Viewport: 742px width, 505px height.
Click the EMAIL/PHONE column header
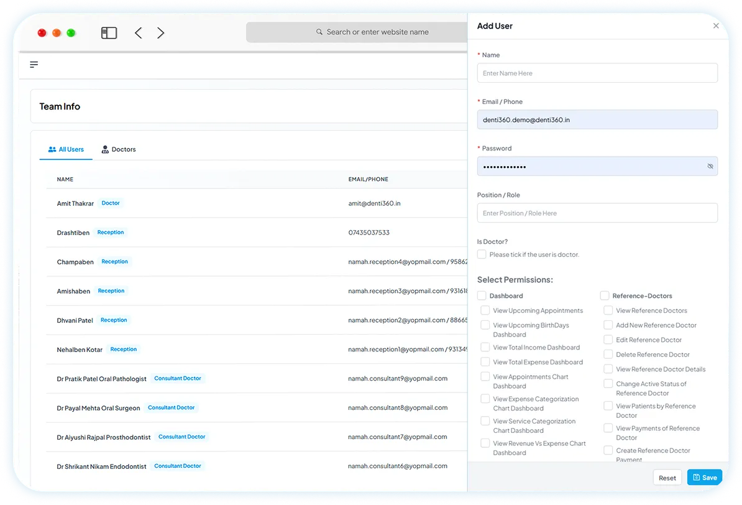368,179
